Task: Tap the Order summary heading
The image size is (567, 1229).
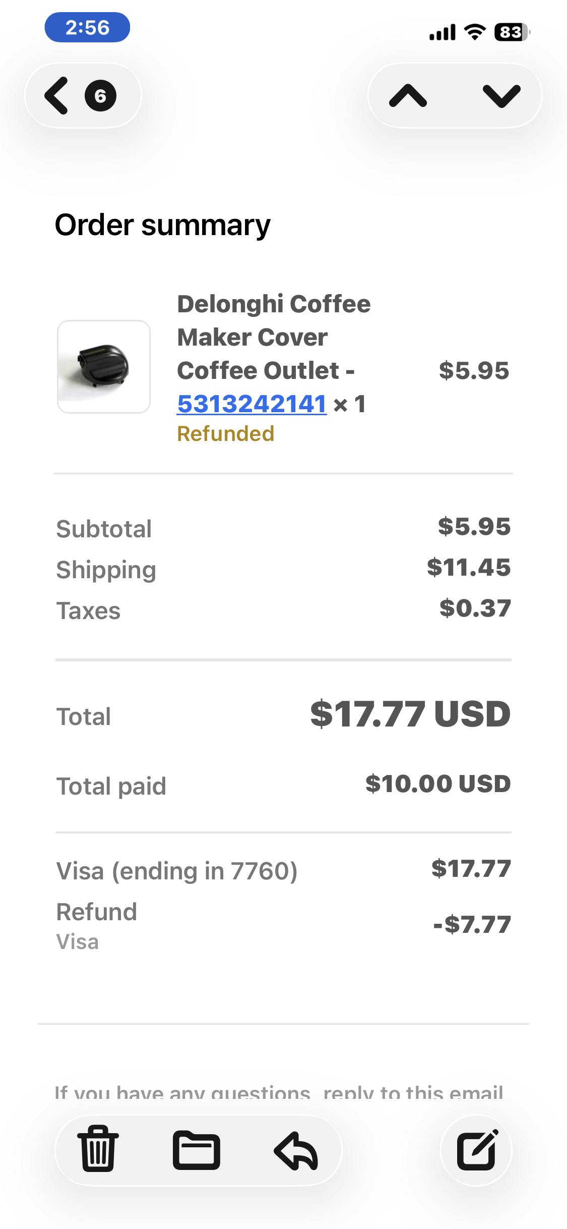Action: (x=162, y=225)
